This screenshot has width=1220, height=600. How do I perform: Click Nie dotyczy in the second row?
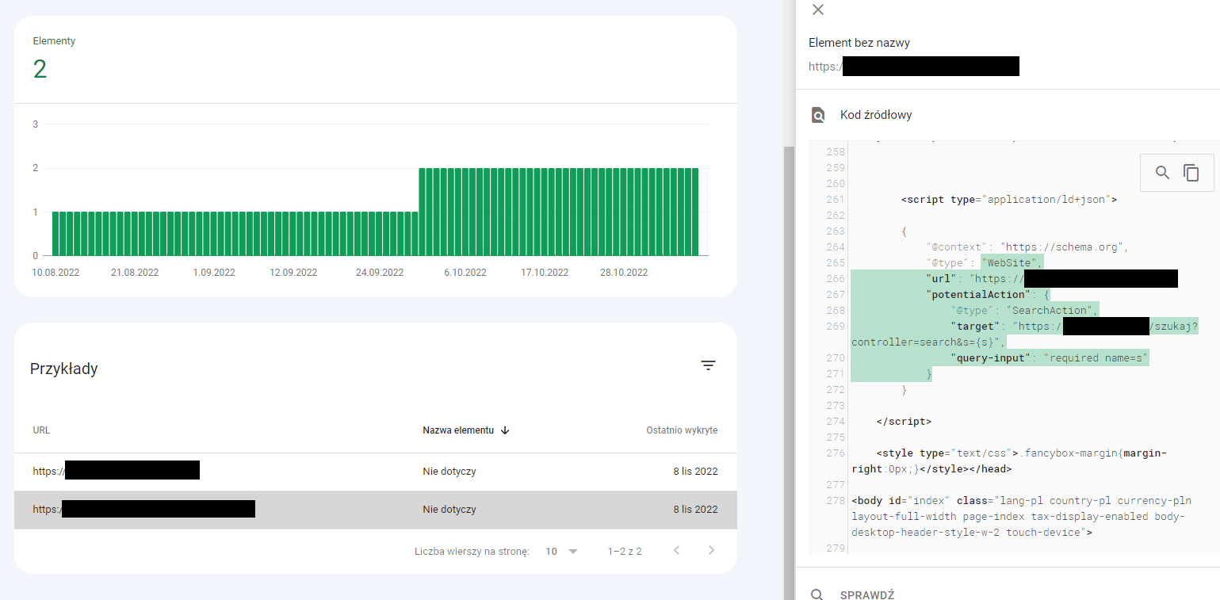click(x=449, y=510)
